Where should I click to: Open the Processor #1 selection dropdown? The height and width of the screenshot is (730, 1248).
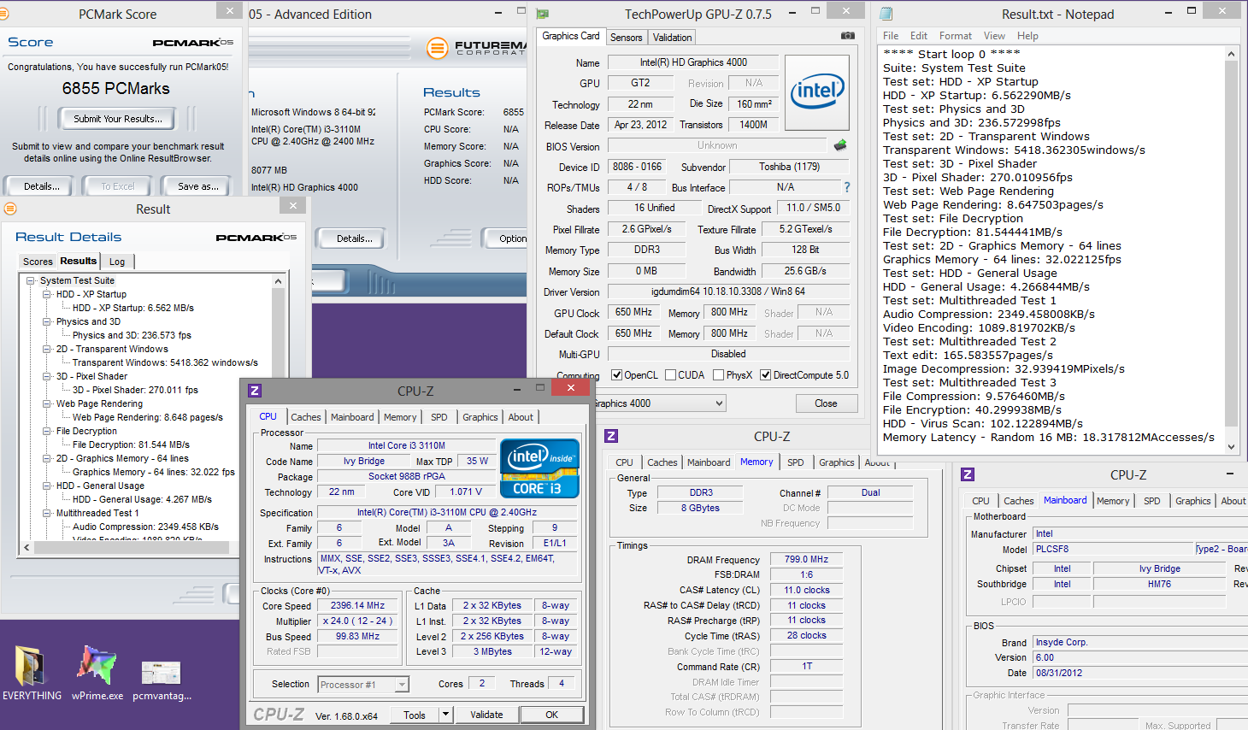pos(402,685)
